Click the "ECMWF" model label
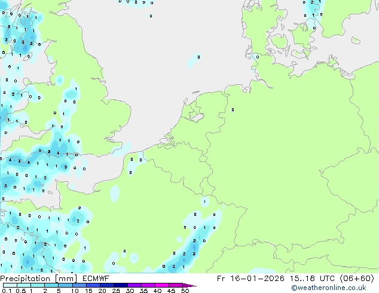 click(x=96, y=279)
